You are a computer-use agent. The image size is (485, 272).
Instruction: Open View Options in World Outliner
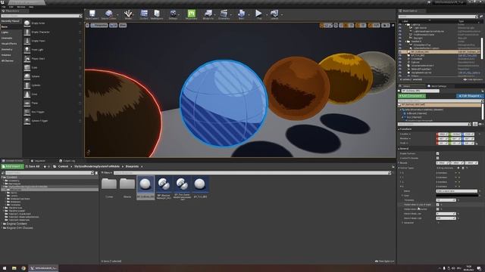pos(473,79)
